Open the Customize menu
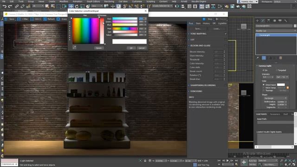297x167 pixels. 137,1
